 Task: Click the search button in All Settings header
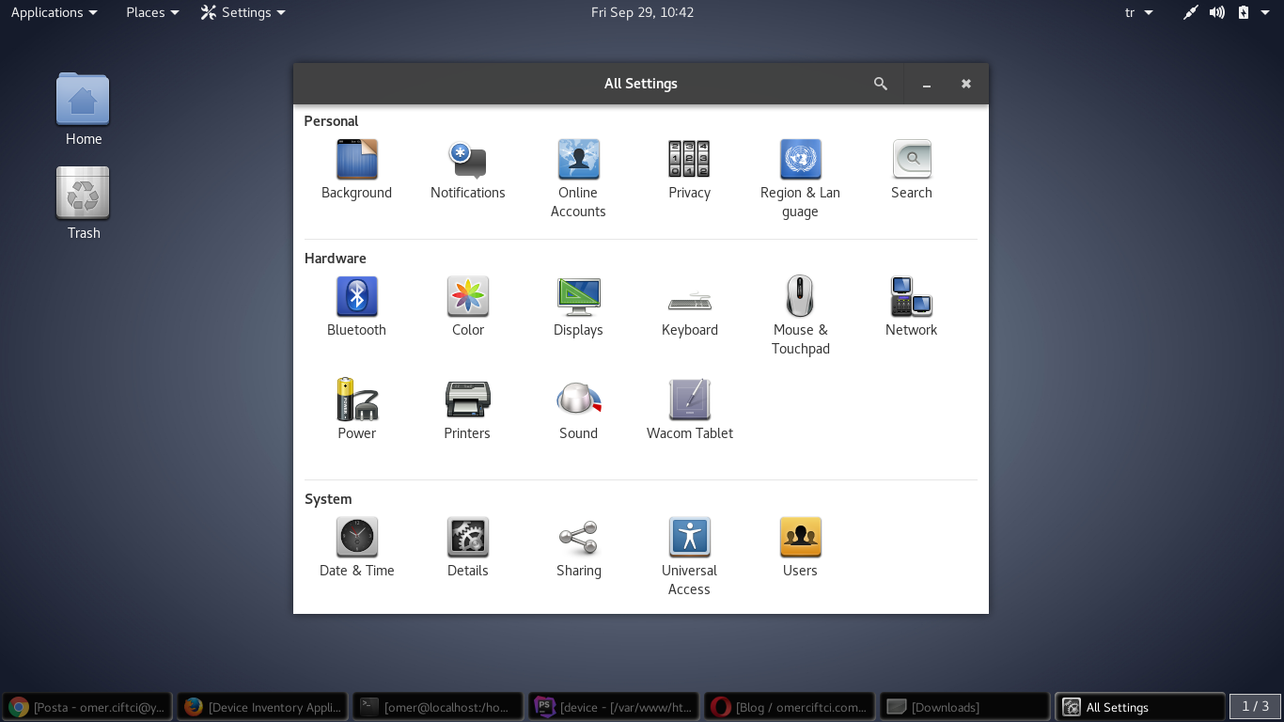(881, 84)
